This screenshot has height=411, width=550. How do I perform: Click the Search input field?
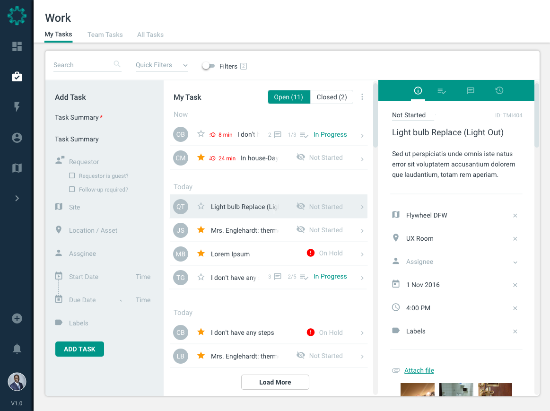click(x=82, y=65)
